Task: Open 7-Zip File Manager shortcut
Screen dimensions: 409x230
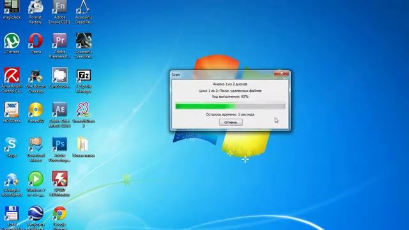Action: 84,81
